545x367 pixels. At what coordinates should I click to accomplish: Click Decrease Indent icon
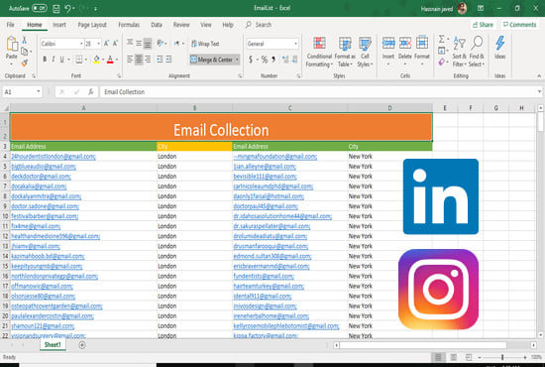(160, 60)
